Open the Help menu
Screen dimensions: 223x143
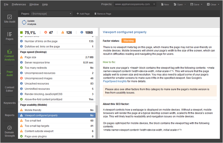[x=45, y=4]
